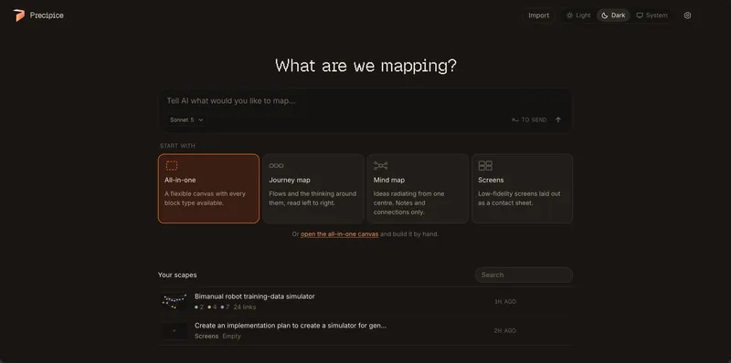731x363 pixels.
Task: Open settings via the gear icon
Action: click(687, 16)
